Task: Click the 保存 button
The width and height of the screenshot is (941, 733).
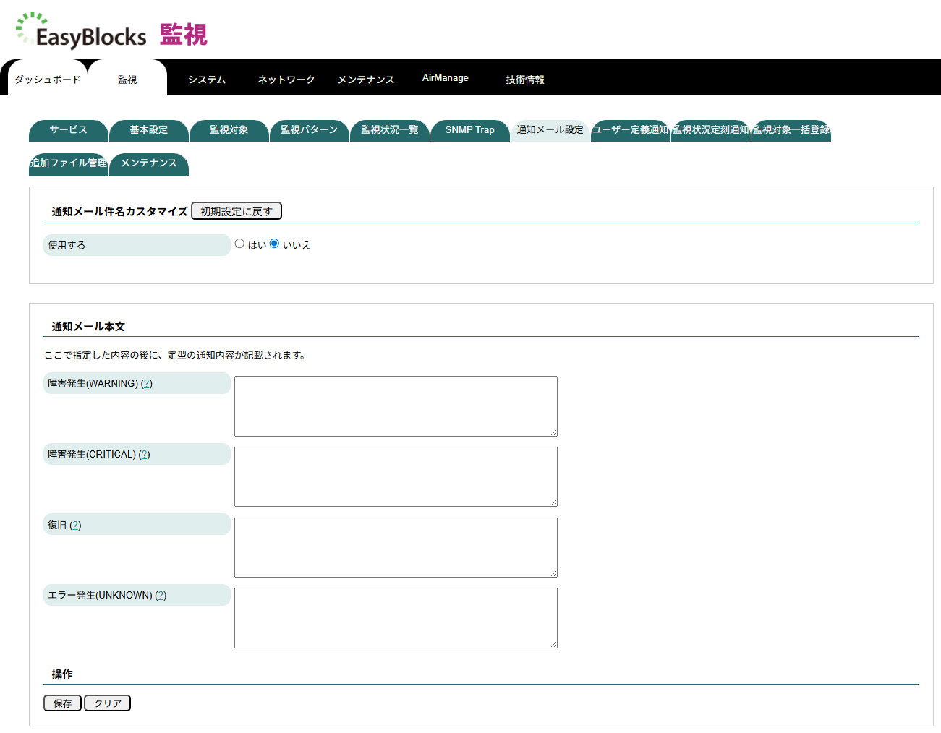Action: pyautogui.click(x=62, y=703)
